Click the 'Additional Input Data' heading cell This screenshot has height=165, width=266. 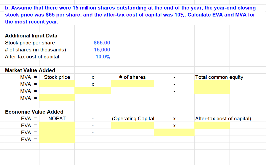click(x=31, y=36)
